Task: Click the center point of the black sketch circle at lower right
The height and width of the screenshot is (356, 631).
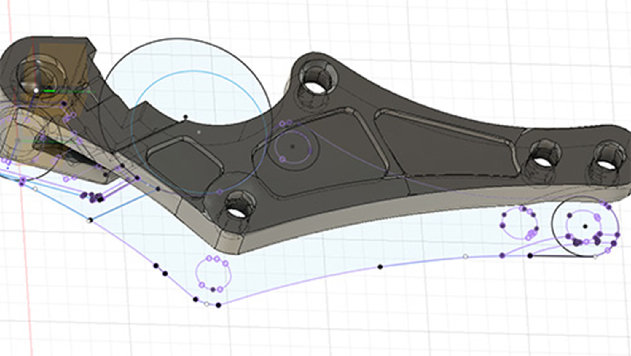Action: tap(585, 226)
